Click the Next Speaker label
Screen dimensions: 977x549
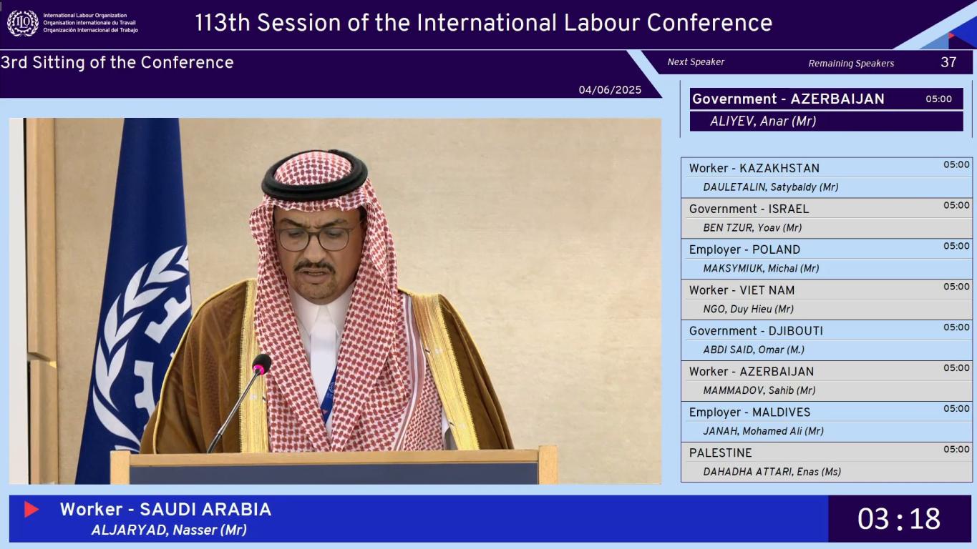pyautogui.click(x=696, y=62)
